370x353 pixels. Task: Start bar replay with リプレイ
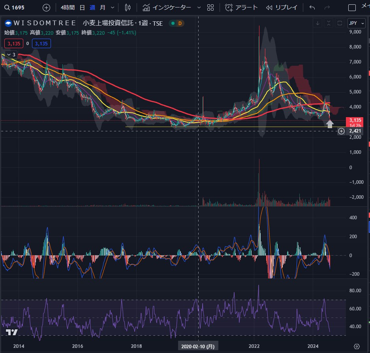[x=282, y=7]
